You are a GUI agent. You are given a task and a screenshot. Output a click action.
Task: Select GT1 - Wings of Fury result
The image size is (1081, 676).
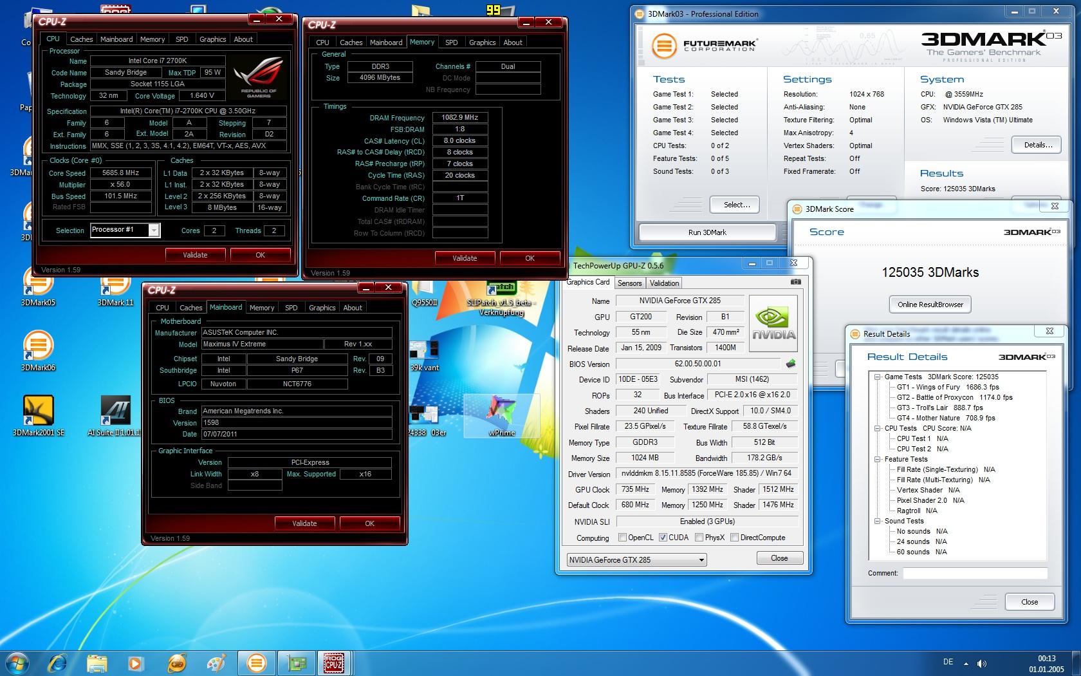pyautogui.click(x=948, y=387)
